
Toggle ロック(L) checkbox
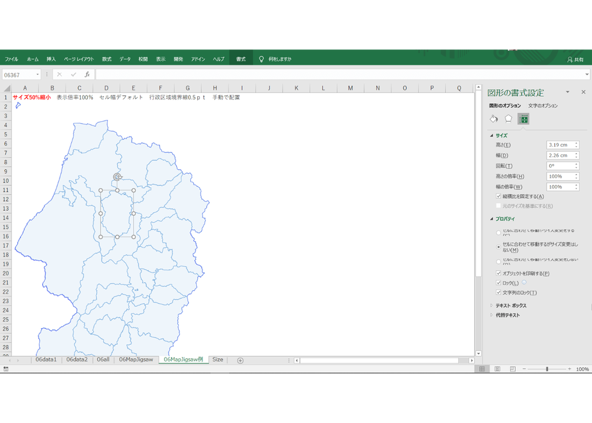pos(498,283)
